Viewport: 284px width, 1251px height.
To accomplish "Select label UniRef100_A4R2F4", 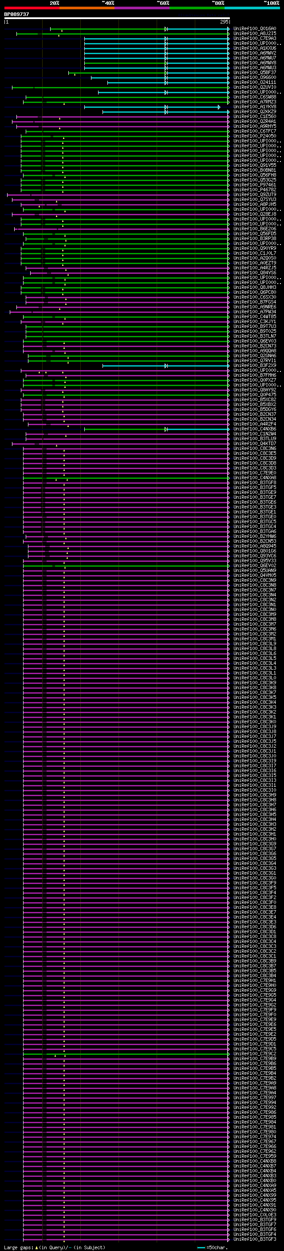I will click(255, 424).
